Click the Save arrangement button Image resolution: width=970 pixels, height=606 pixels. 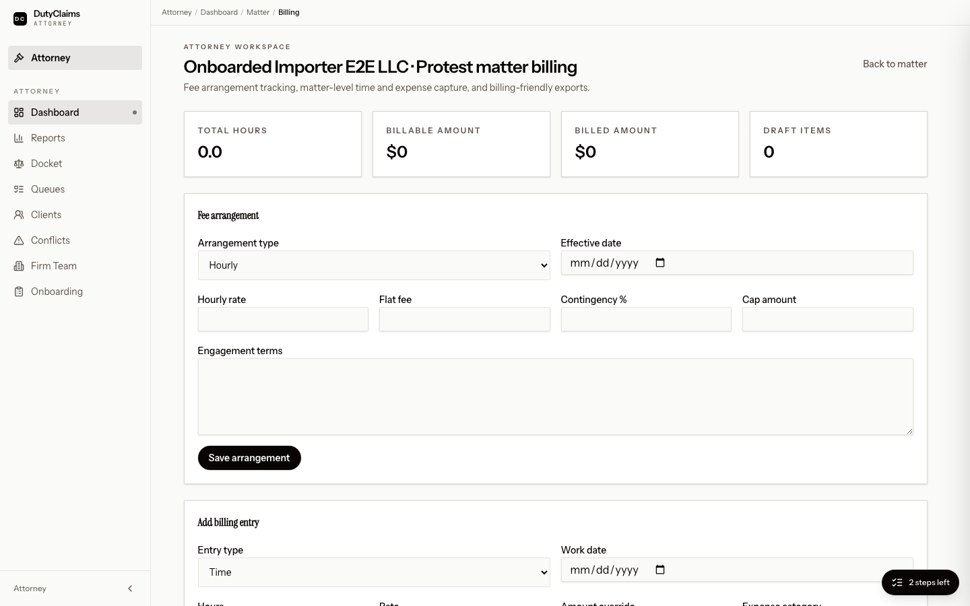pos(249,458)
